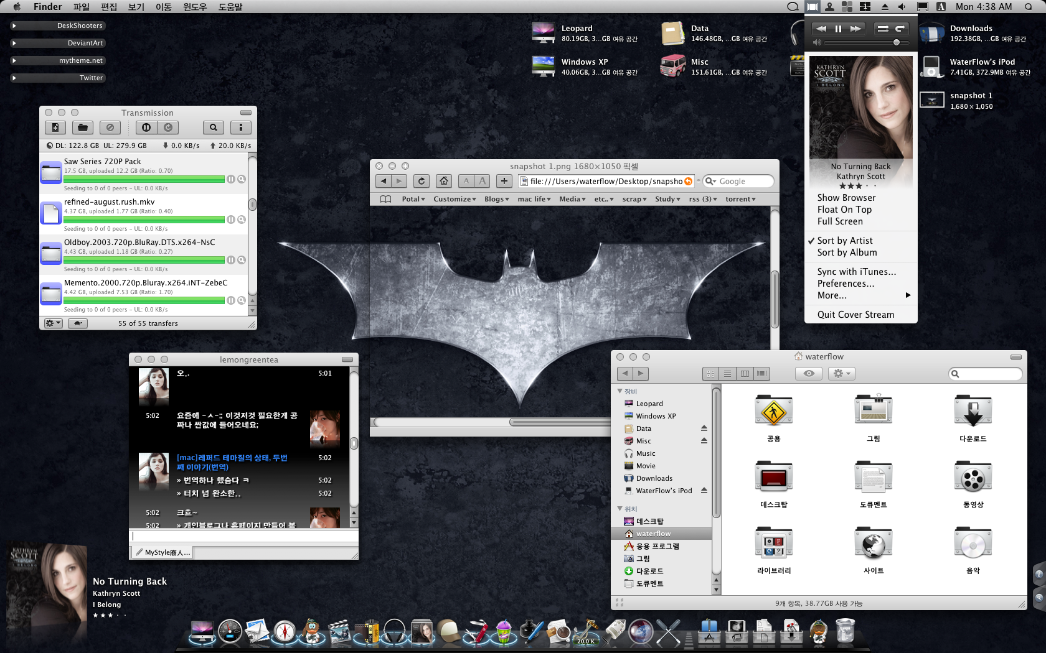The height and width of the screenshot is (653, 1046).
Task: Open the Finder gear action dropdown
Action: coord(842,374)
